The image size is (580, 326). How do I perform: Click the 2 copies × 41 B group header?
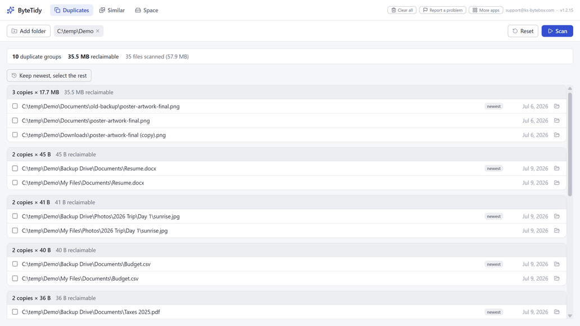click(287, 202)
